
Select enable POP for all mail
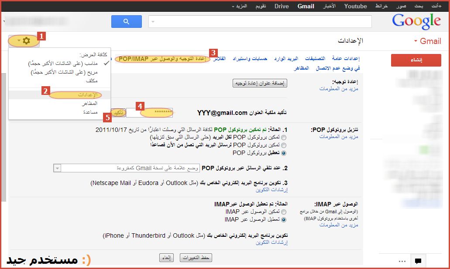point(284,138)
